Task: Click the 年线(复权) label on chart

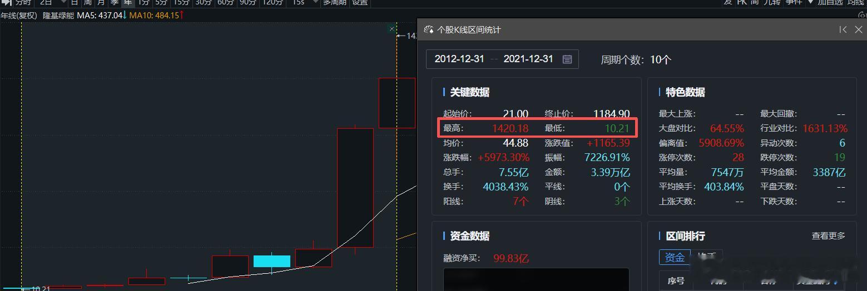Action: click(x=19, y=16)
